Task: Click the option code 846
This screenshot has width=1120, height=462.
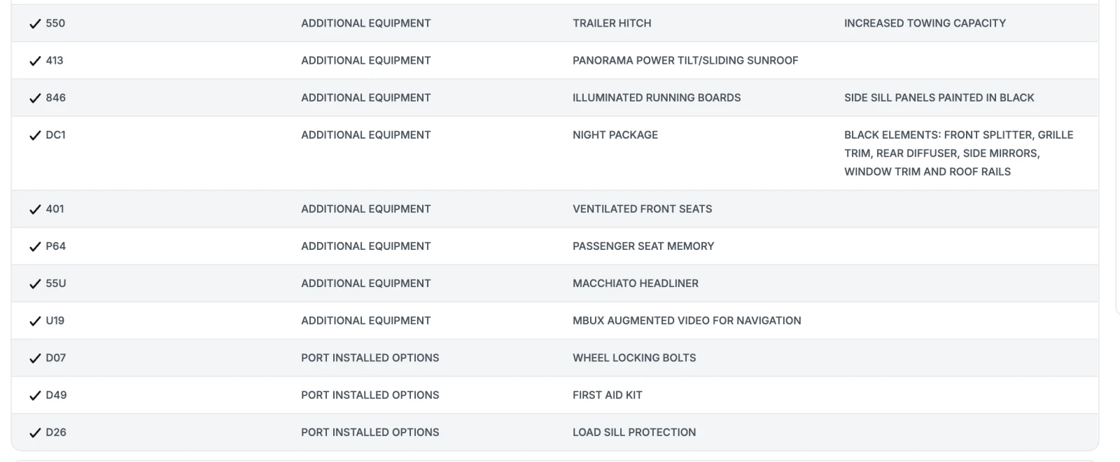Action: pyautogui.click(x=55, y=98)
